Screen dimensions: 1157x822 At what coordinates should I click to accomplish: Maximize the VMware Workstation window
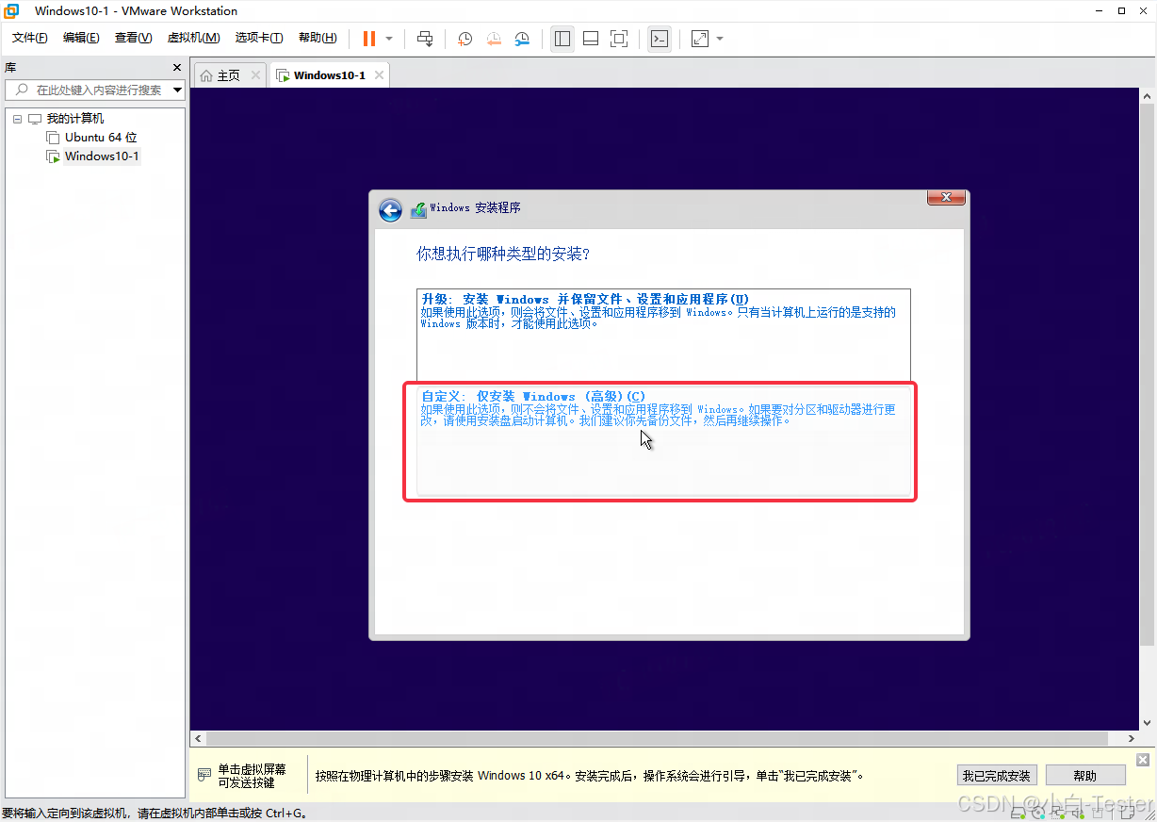[1121, 11]
